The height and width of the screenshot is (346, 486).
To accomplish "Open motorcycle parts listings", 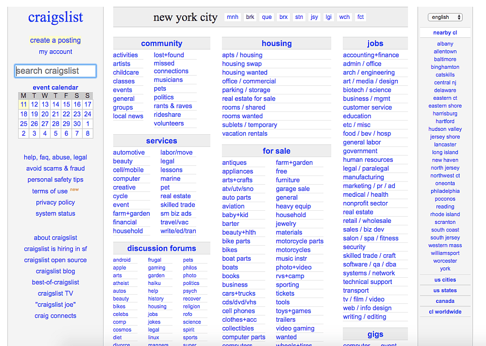I will pos(299,241).
